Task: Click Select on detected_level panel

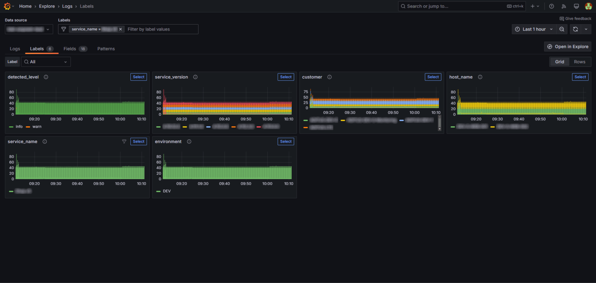Action: [x=139, y=77]
